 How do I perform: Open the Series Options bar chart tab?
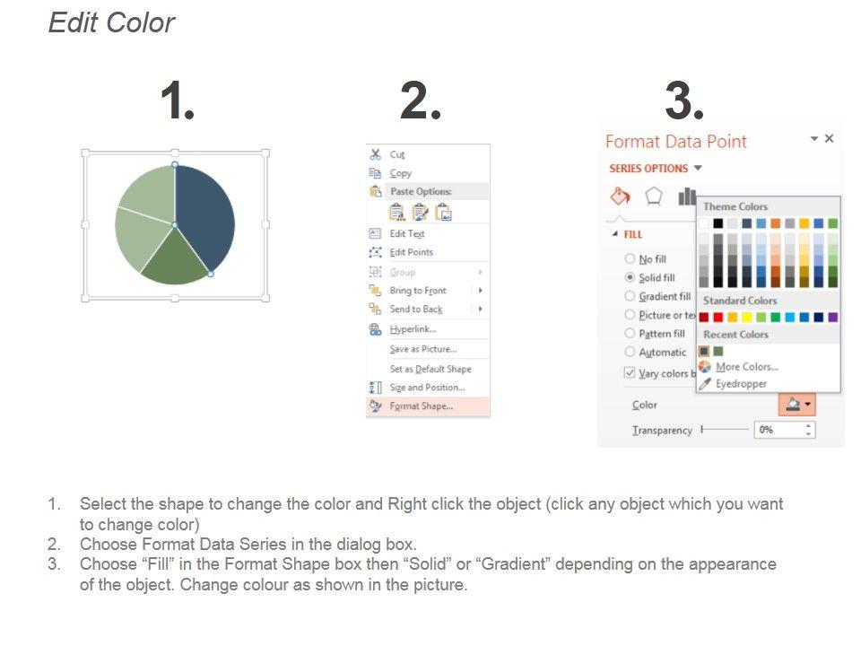point(687,196)
